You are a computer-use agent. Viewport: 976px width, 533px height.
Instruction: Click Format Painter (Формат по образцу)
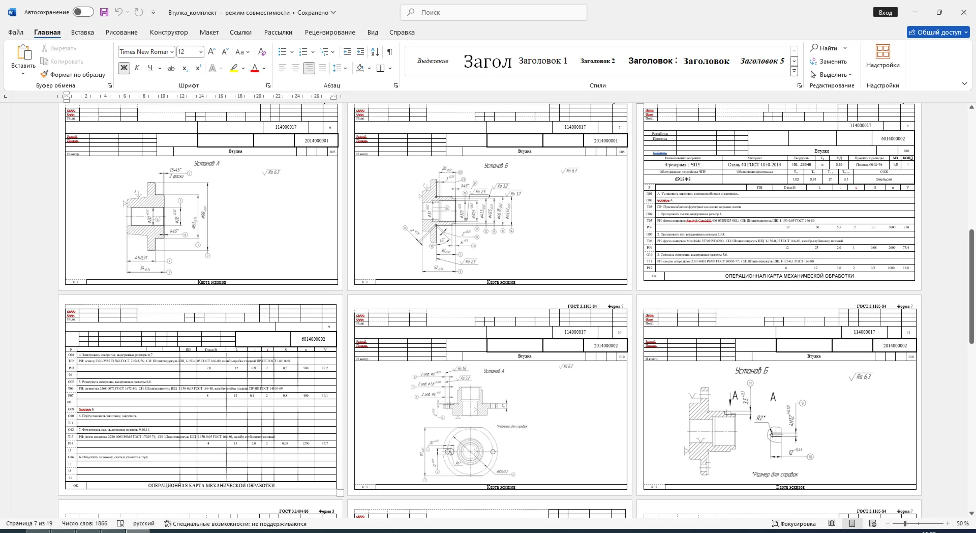tap(73, 75)
